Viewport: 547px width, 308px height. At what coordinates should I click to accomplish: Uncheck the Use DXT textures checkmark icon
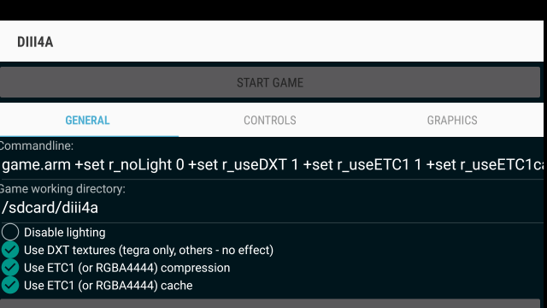point(10,250)
